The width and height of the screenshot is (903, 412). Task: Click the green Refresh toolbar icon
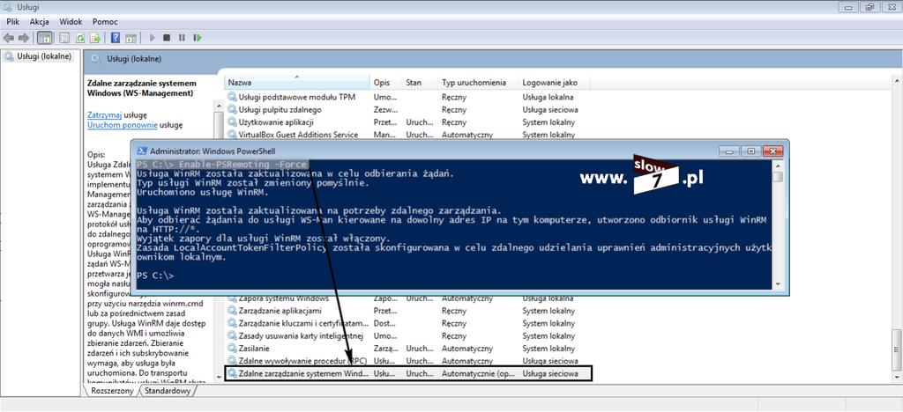[80, 38]
